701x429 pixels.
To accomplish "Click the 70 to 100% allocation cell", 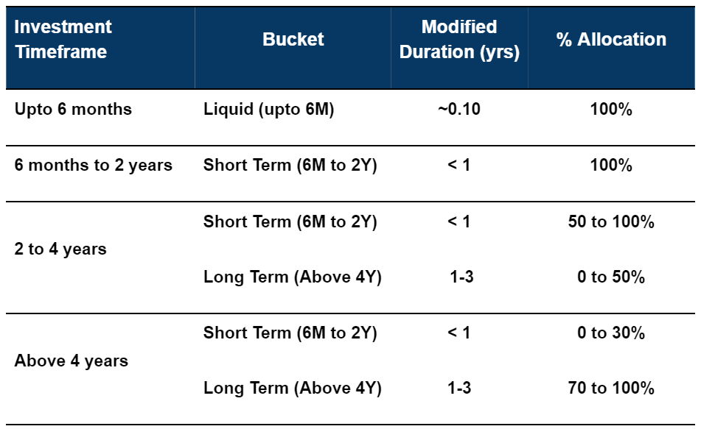I will pos(611,389).
